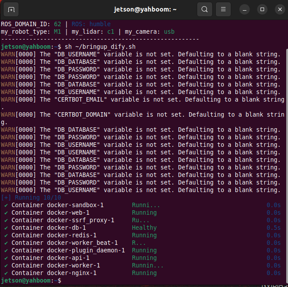
Task: Click the jetson@yahboom window title
Action: 145,9
